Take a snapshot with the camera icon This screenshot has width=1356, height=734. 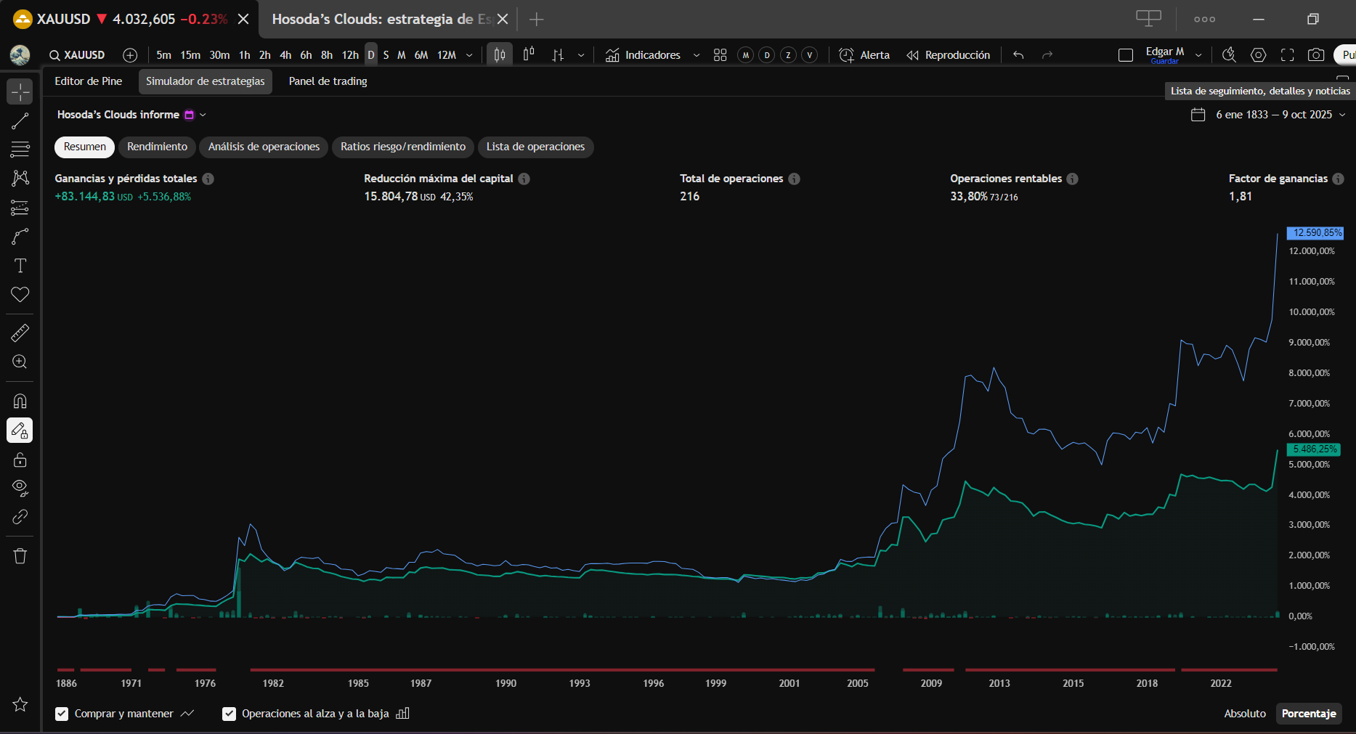tap(1315, 55)
